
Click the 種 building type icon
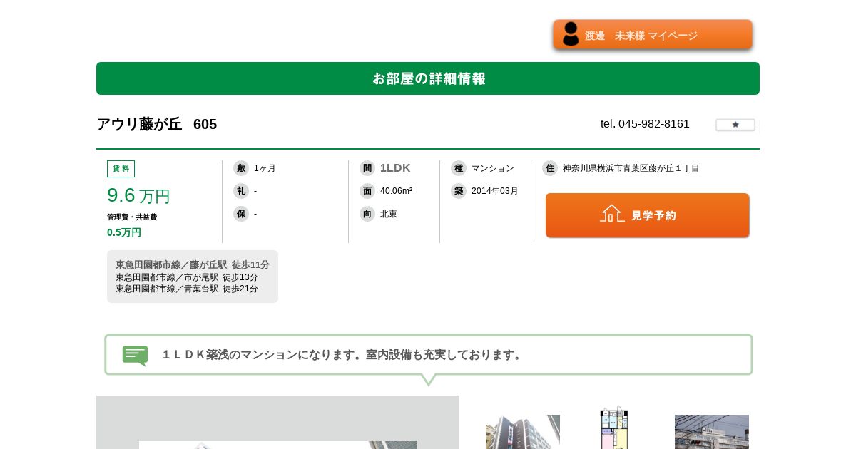click(x=459, y=168)
